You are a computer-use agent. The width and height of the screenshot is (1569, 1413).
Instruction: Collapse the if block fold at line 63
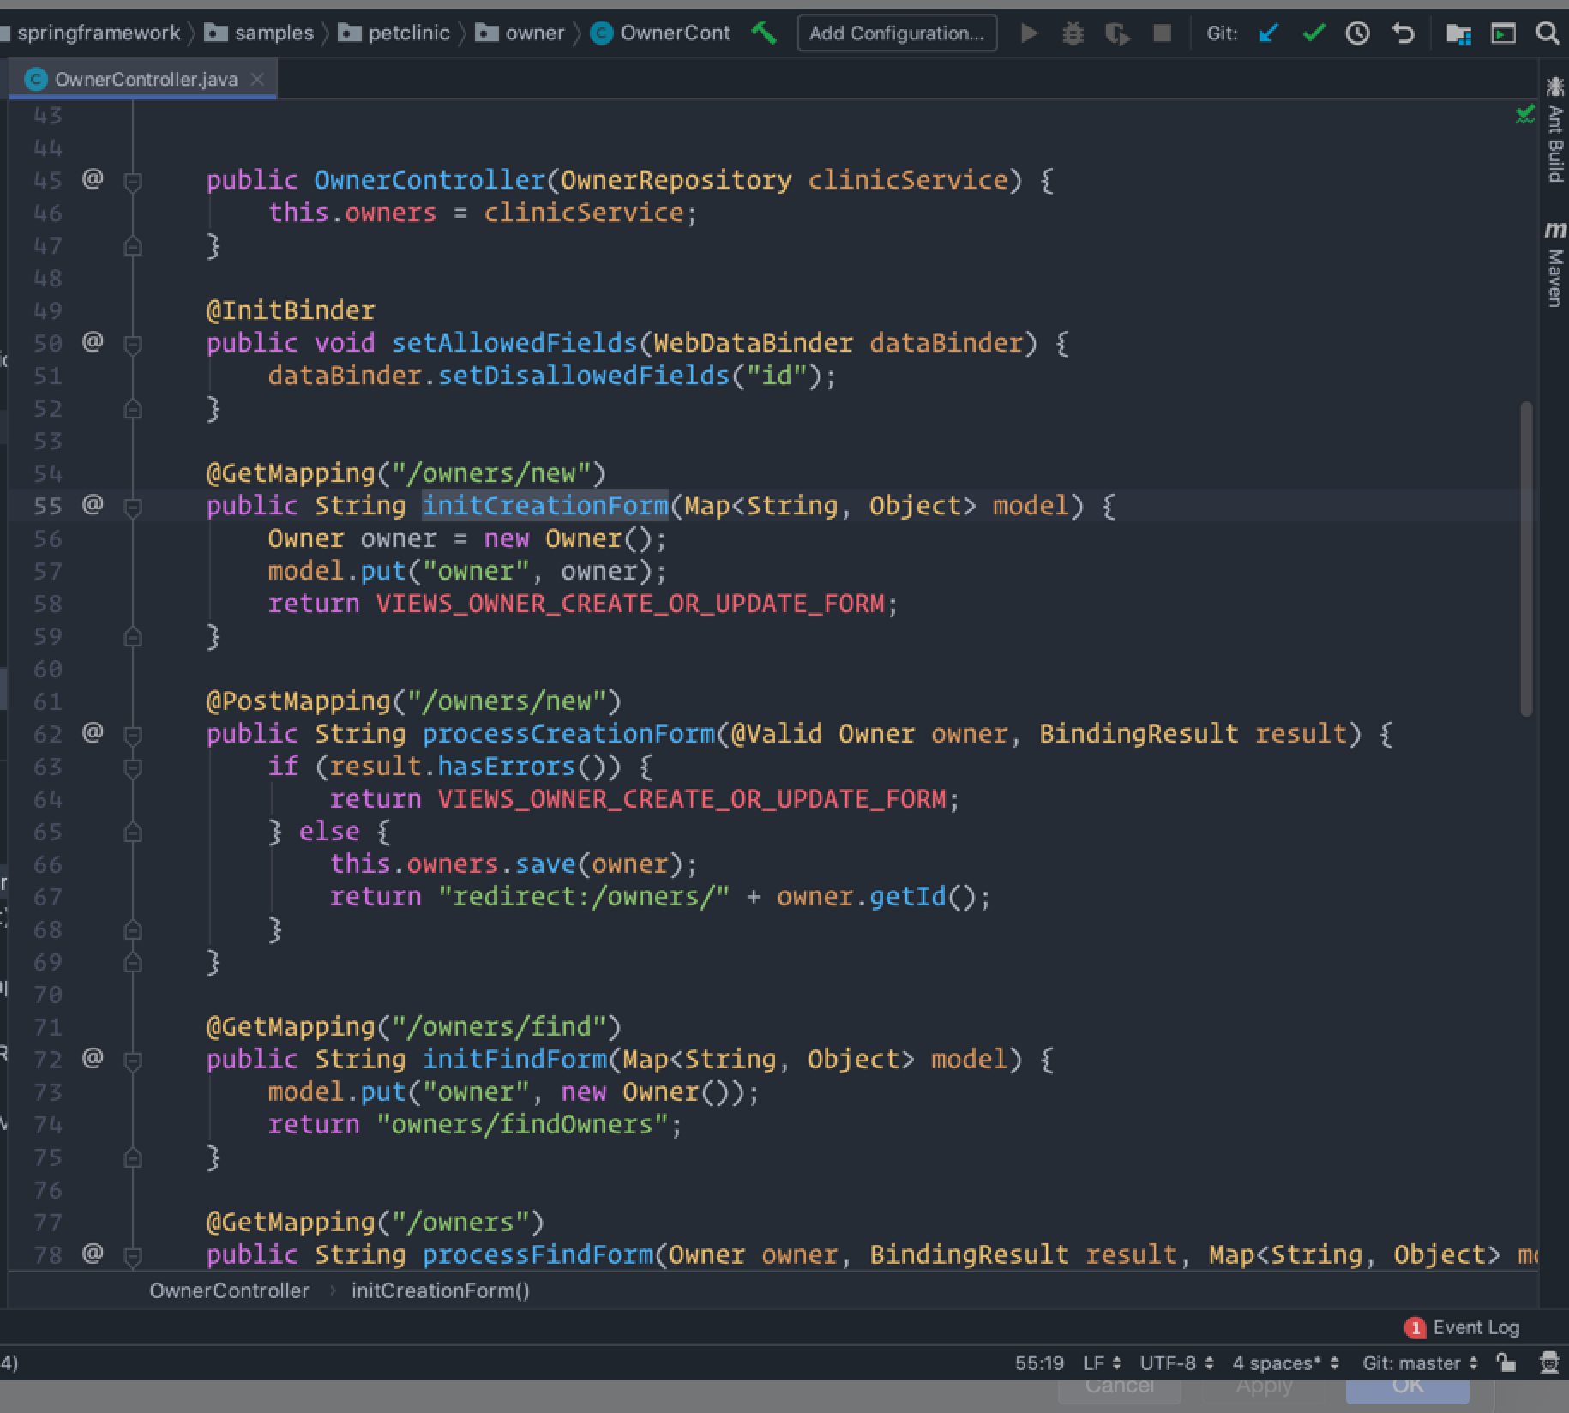(133, 767)
